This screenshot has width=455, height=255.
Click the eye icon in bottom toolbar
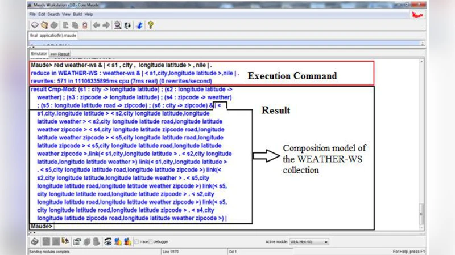tap(107, 241)
